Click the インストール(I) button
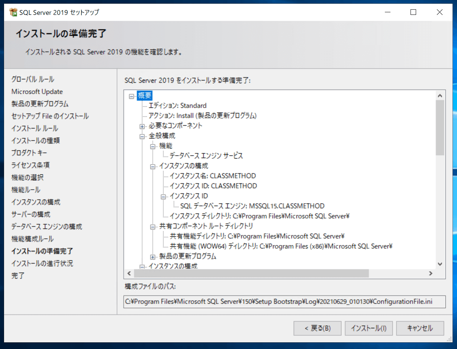 (369, 328)
